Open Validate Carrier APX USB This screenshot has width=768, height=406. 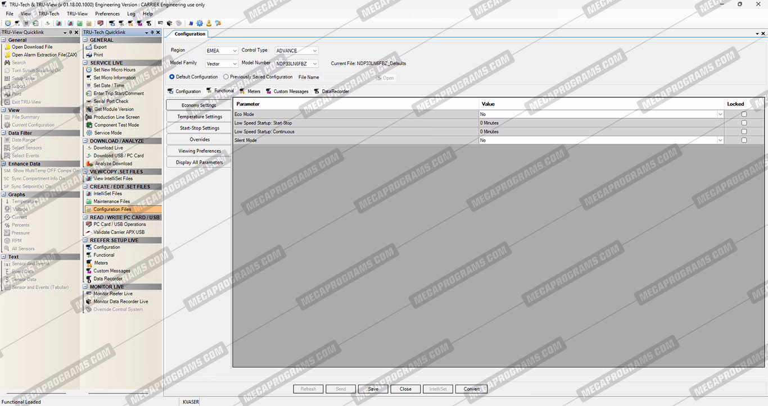pos(119,232)
